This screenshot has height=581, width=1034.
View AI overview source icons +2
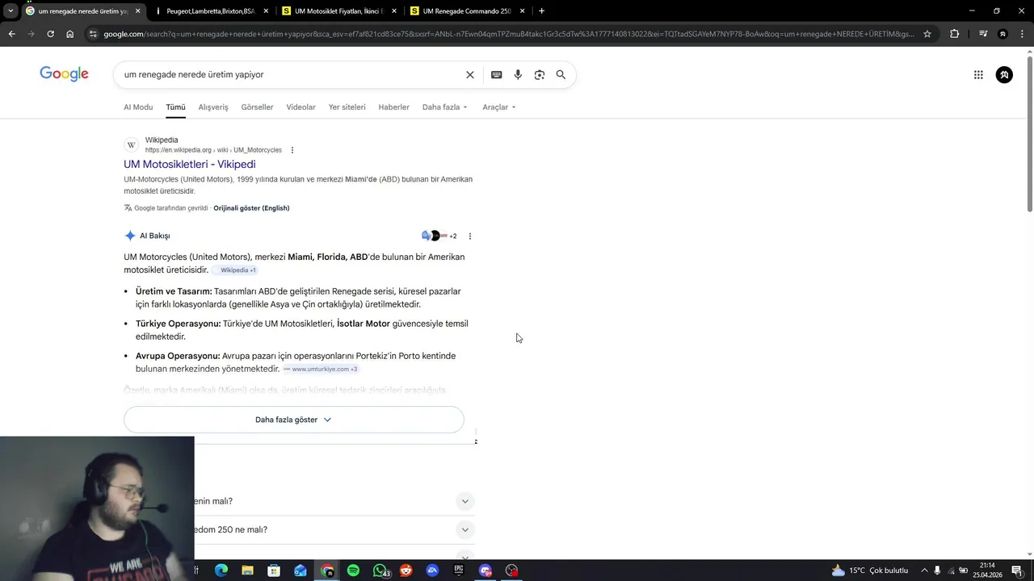pyautogui.click(x=439, y=236)
